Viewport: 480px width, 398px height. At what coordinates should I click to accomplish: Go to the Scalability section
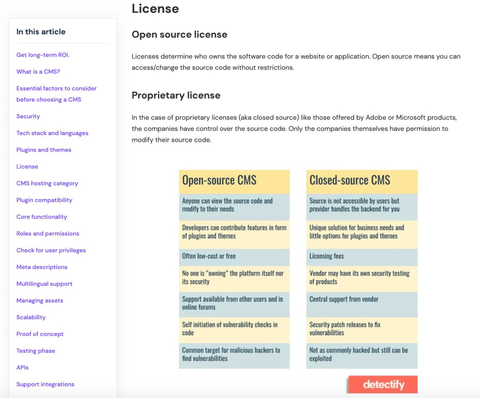(31, 318)
